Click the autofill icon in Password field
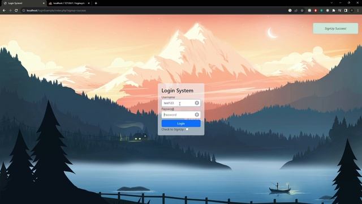The width and height of the screenshot is (362, 204). 197,114
